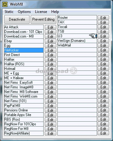Select the Portable Apps Site entry
Viewport: 113px width, 141px height.
point(24,115)
